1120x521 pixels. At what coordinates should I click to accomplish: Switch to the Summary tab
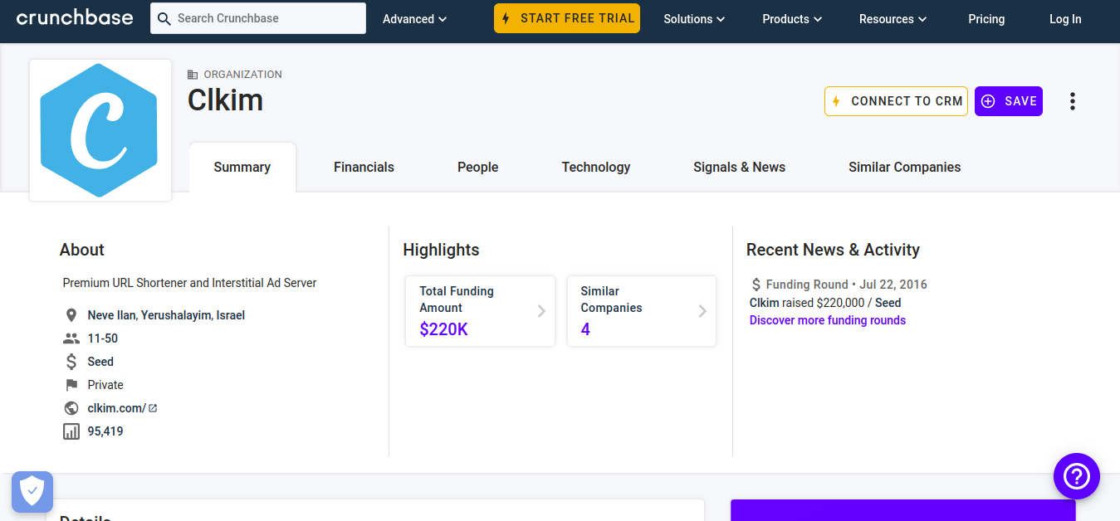(x=242, y=168)
